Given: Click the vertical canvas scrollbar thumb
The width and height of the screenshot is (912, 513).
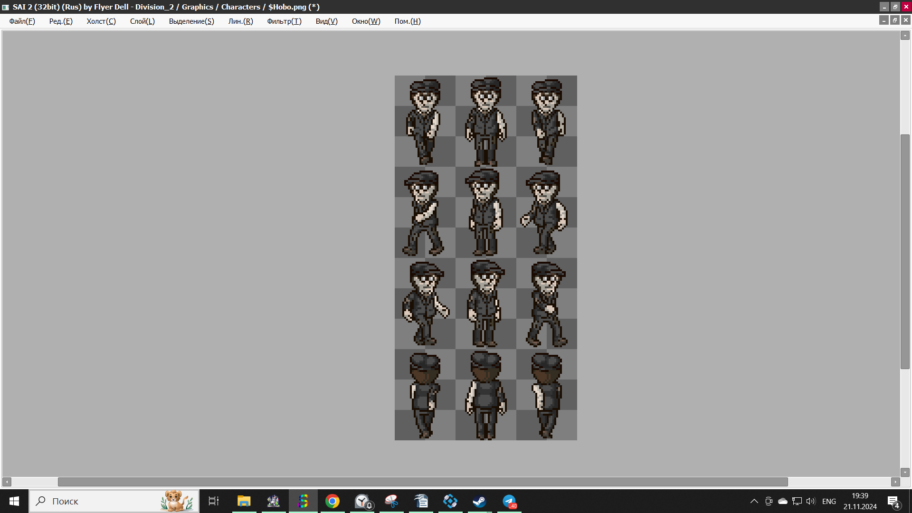Looking at the screenshot, I should coord(905,252).
